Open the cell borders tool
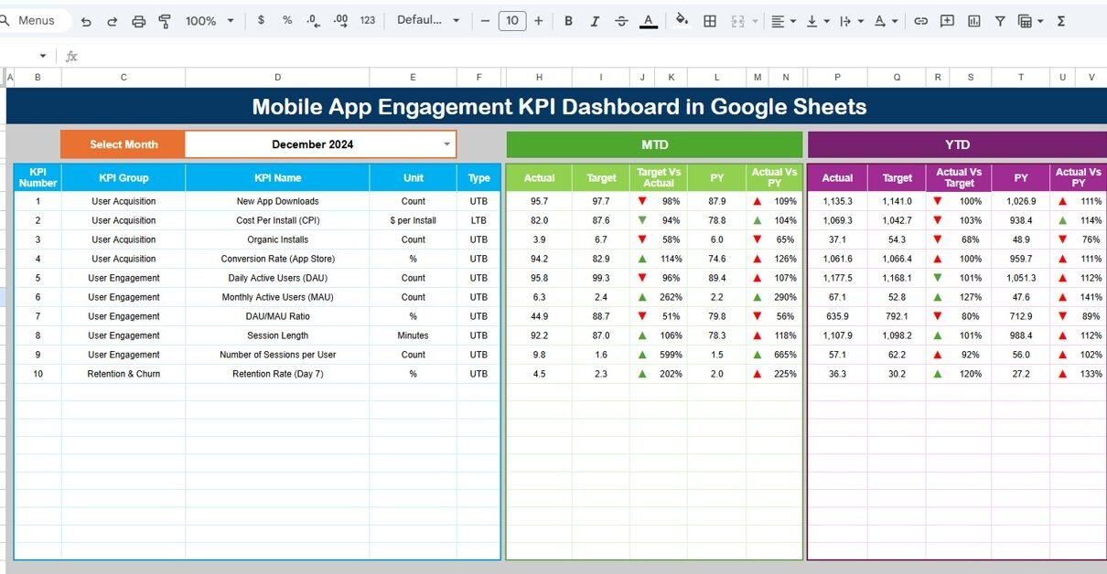This screenshot has width=1107, height=574. [710, 21]
